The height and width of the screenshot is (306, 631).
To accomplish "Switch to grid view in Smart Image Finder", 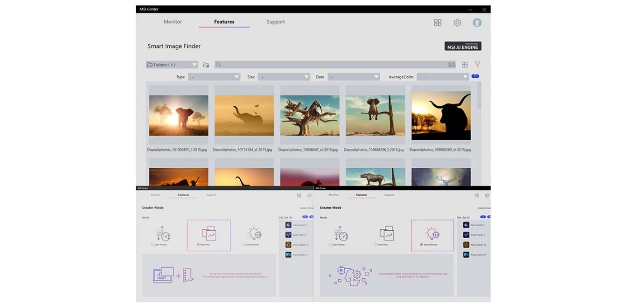I will [x=465, y=65].
